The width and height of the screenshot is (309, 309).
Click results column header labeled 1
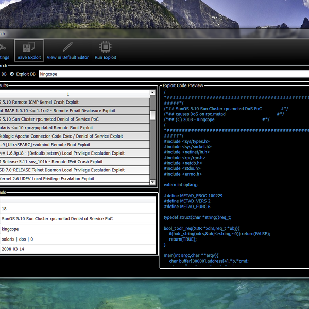click(68, 94)
